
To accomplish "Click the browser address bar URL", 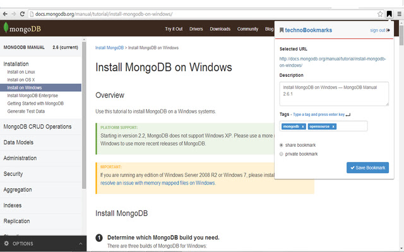I will [x=104, y=14].
